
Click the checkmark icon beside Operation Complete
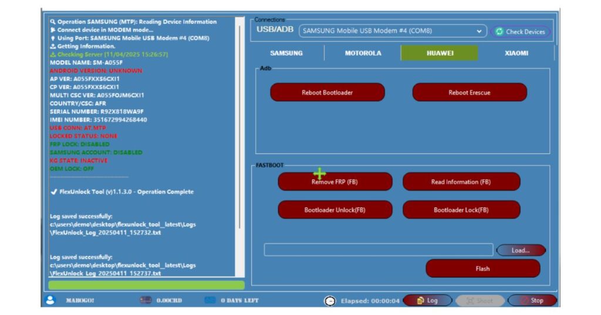[x=54, y=191]
